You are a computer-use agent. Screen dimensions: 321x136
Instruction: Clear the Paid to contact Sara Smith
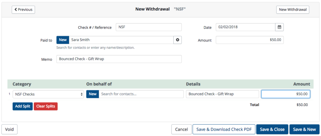pyautogui.click(x=177, y=40)
